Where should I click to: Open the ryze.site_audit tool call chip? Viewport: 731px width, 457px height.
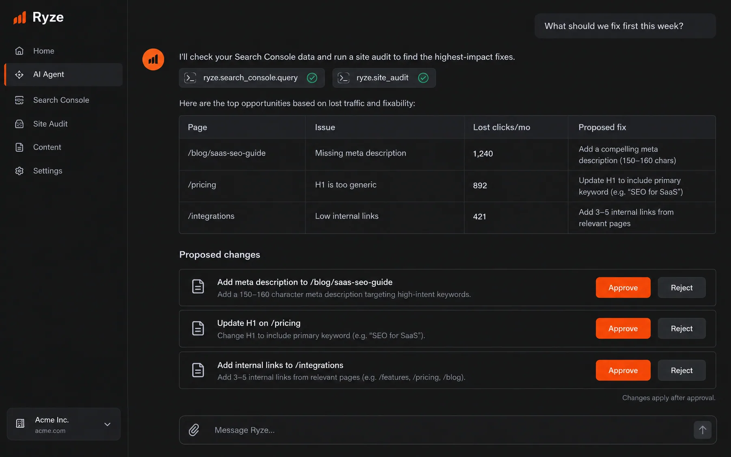[384, 78]
